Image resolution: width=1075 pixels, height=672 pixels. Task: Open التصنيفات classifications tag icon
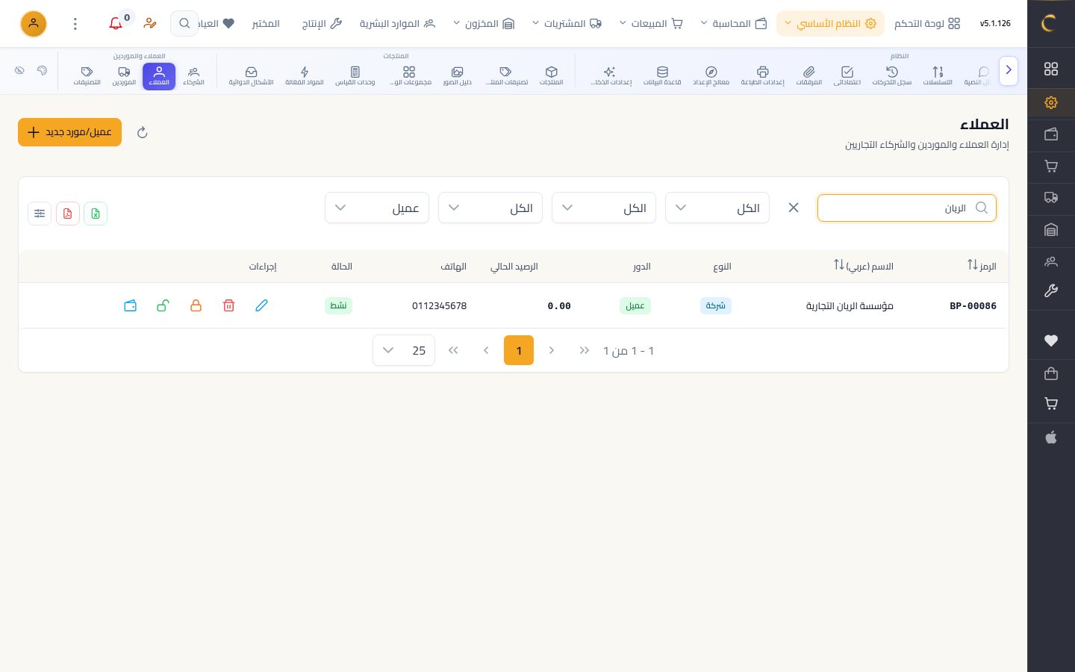[87, 75]
